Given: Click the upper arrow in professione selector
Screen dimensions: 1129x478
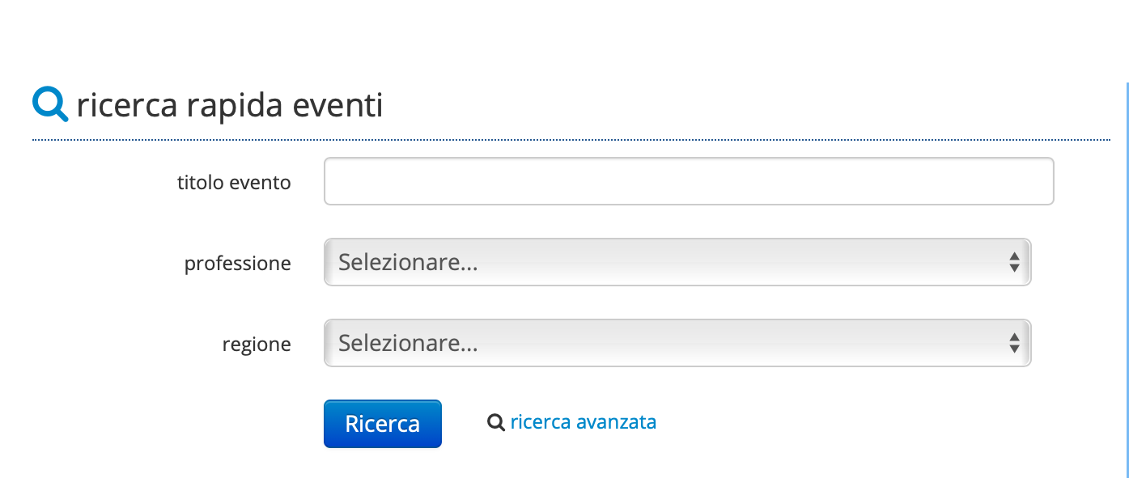Looking at the screenshot, I should 1014,256.
